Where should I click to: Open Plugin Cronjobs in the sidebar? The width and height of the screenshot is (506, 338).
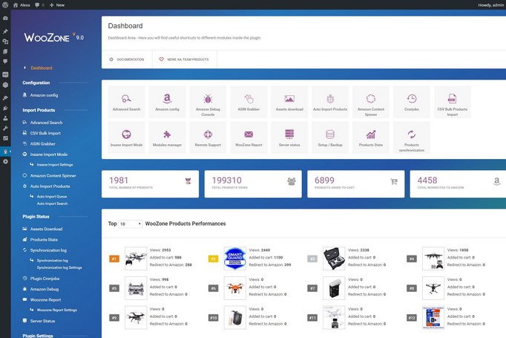click(x=45, y=279)
